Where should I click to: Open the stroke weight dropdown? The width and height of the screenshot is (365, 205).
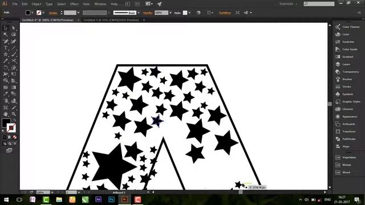tap(78, 13)
